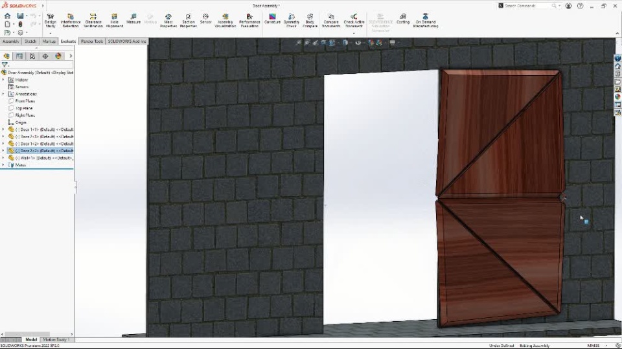Click the Rebuild traffic light icon
The image size is (622, 349).
point(20,24)
